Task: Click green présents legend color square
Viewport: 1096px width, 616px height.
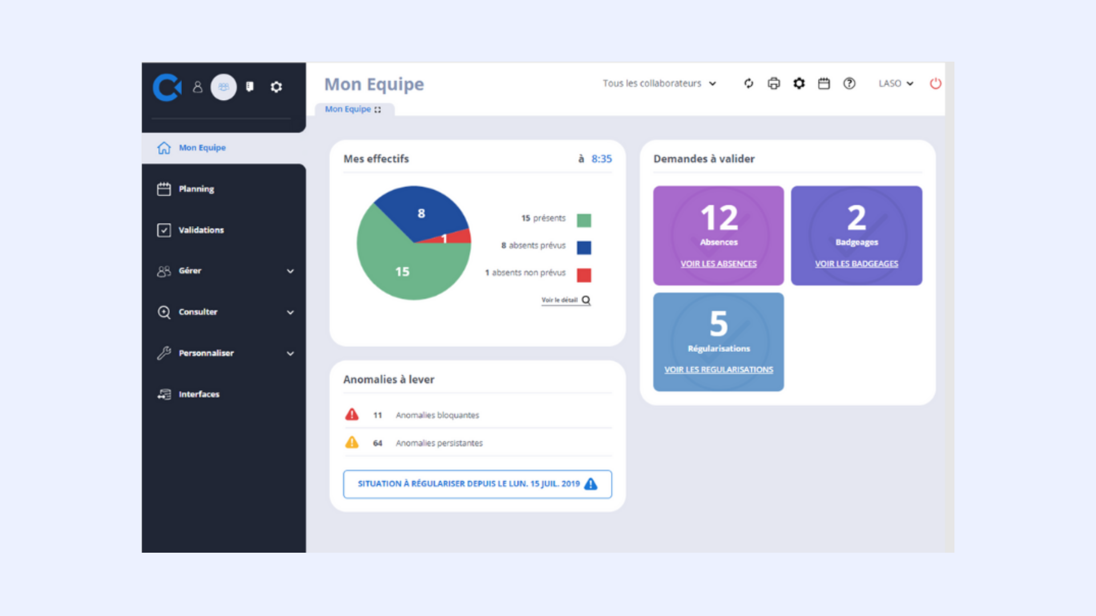Action: coord(583,220)
